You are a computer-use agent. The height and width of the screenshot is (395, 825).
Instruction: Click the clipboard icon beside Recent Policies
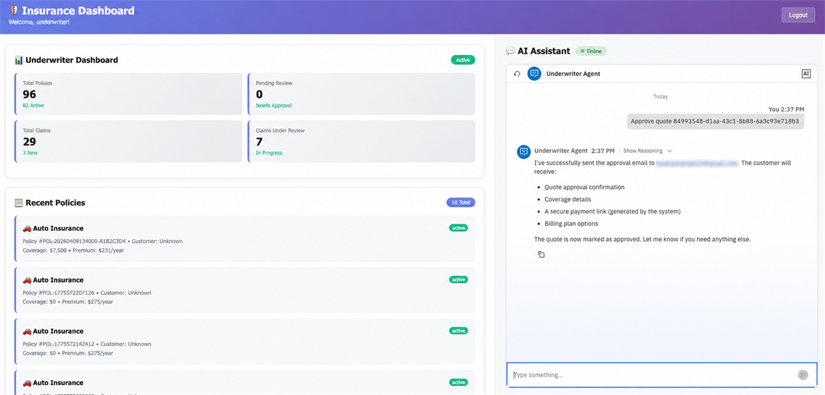(x=19, y=203)
